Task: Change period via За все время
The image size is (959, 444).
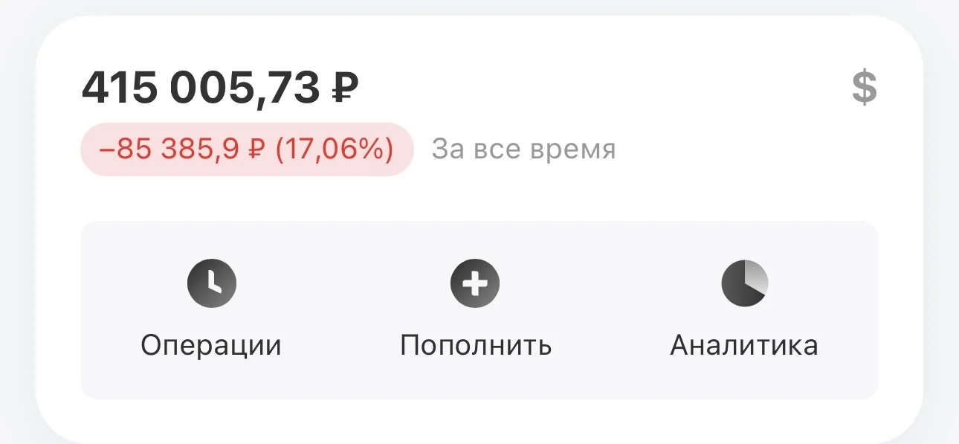Action: pos(523,149)
